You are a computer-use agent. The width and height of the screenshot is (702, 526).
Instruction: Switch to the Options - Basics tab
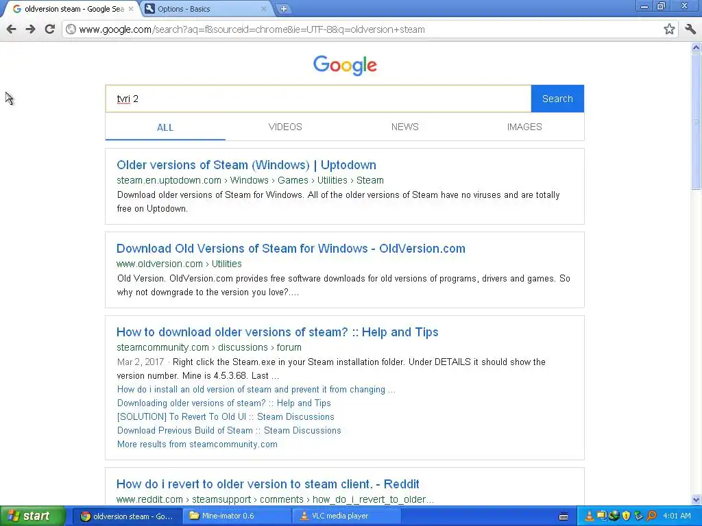pyautogui.click(x=205, y=9)
